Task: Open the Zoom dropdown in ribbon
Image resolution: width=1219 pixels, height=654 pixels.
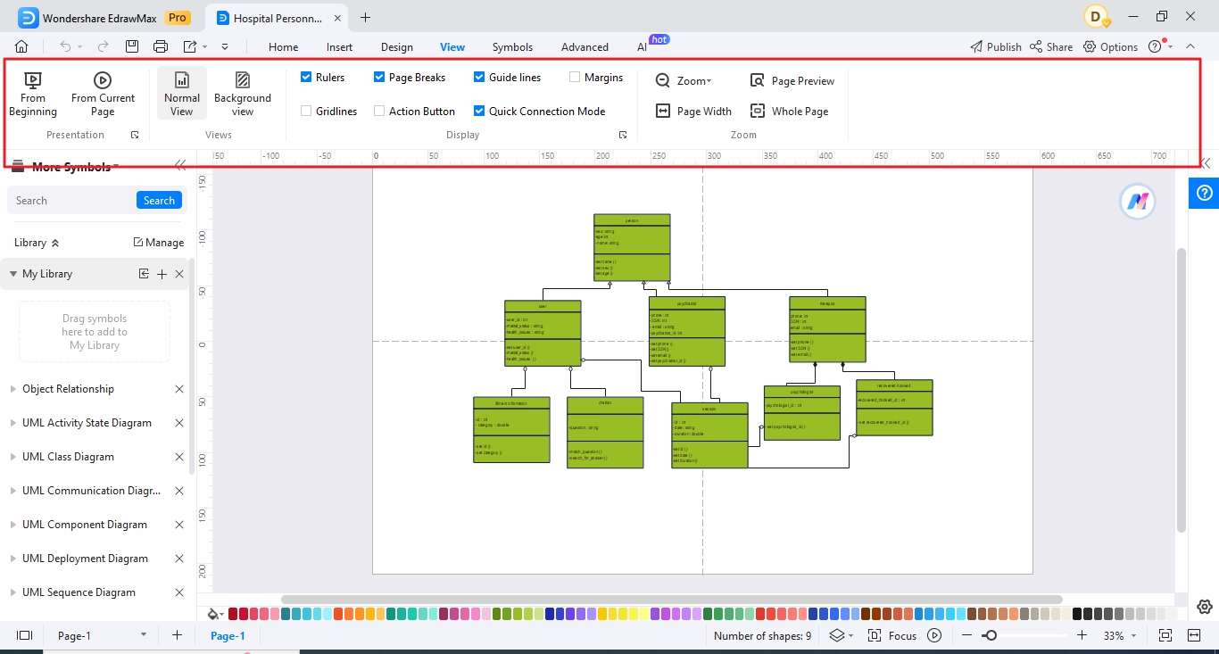Action: coord(684,80)
